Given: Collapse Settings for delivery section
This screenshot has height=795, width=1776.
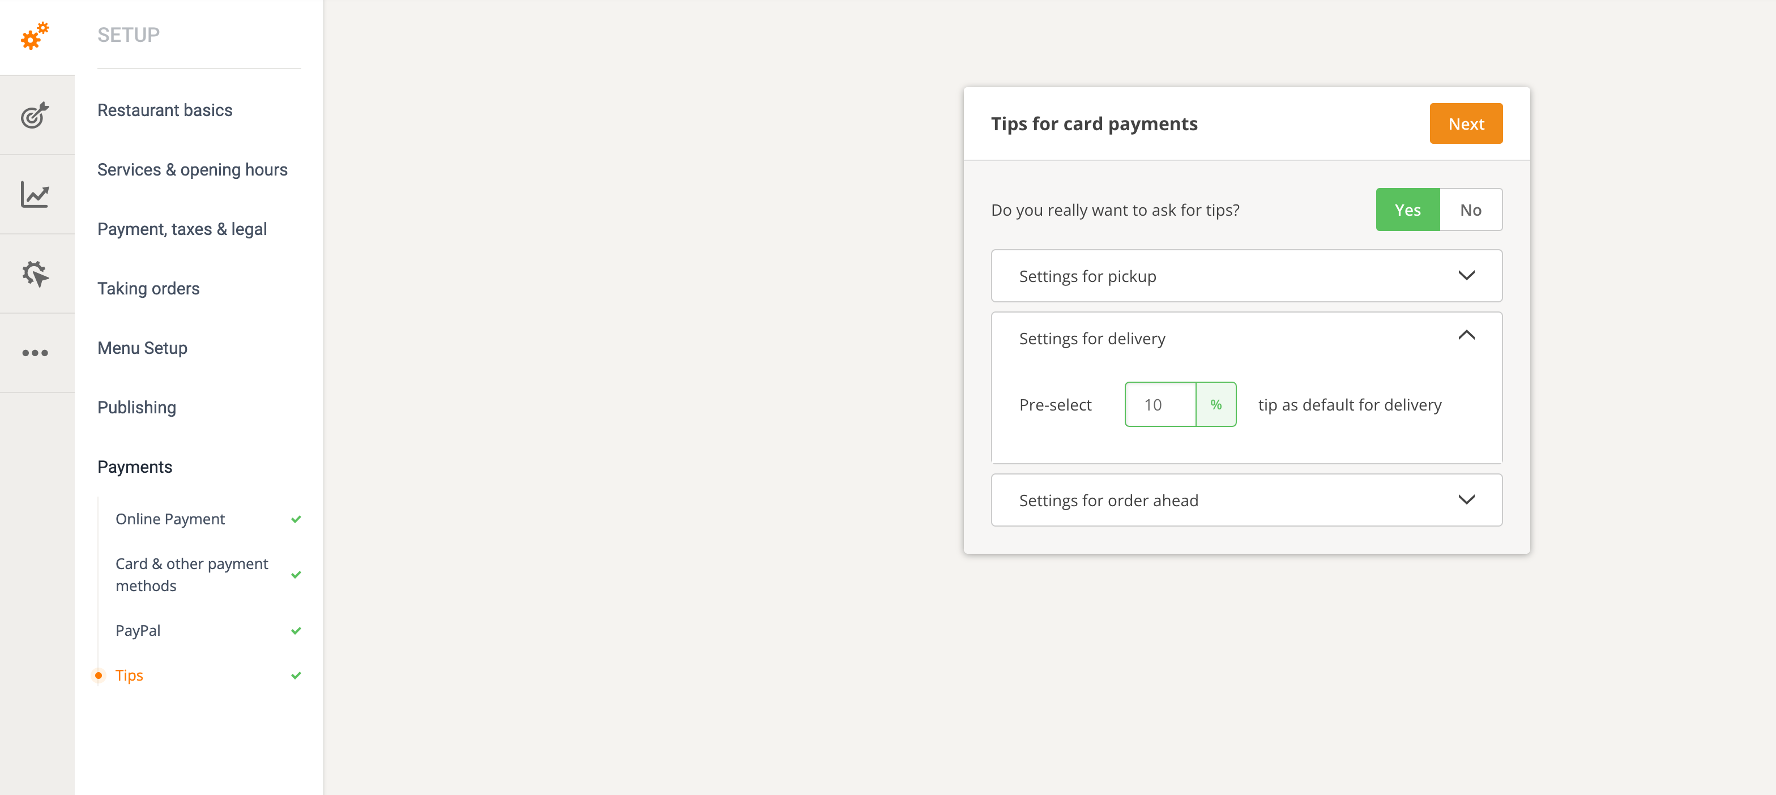Looking at the screenshot, I should [1466, 336].
